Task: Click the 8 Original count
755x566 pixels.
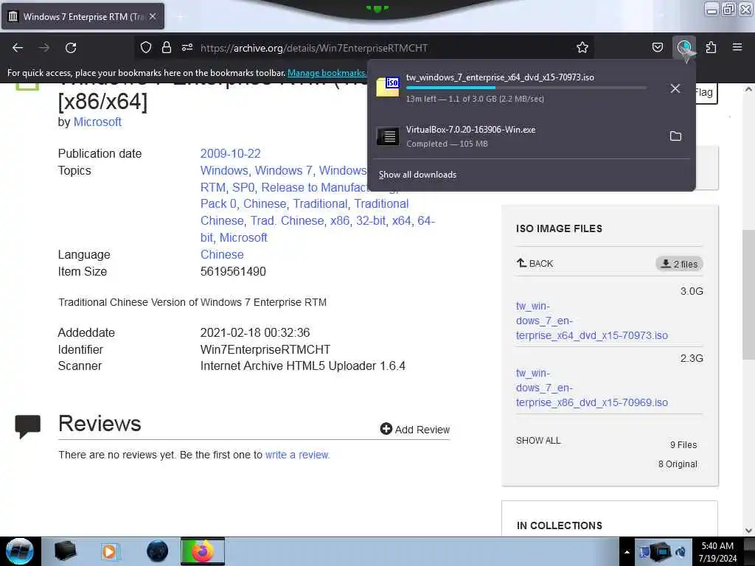Action: point(678,464)
